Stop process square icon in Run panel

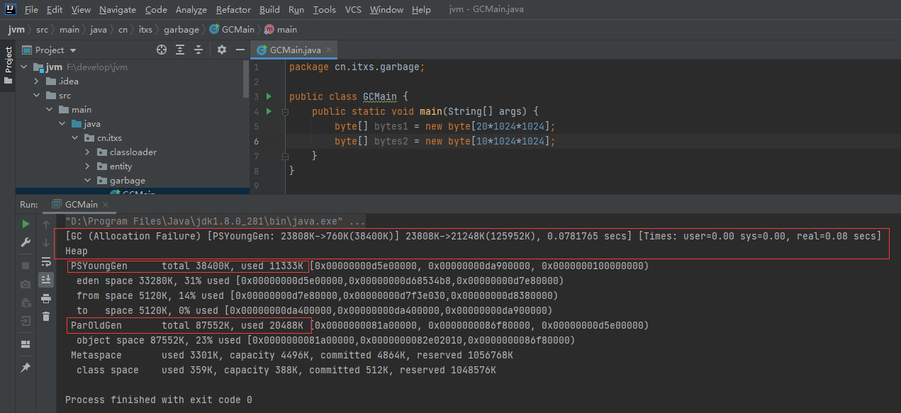pyautogui.click(x=26, y=266)
